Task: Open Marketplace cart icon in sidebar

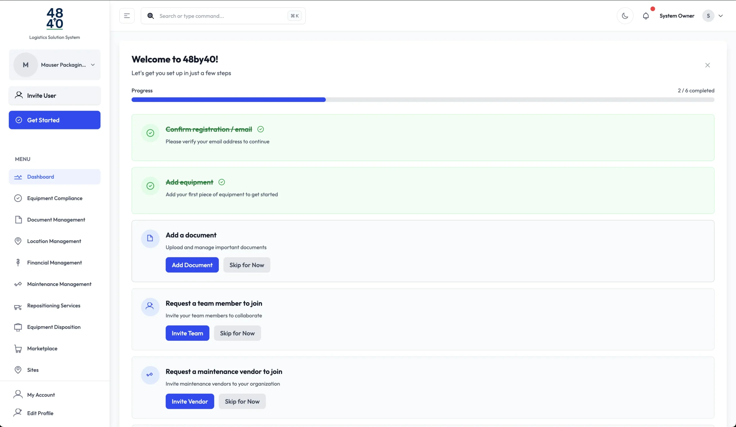Action: 18,349
